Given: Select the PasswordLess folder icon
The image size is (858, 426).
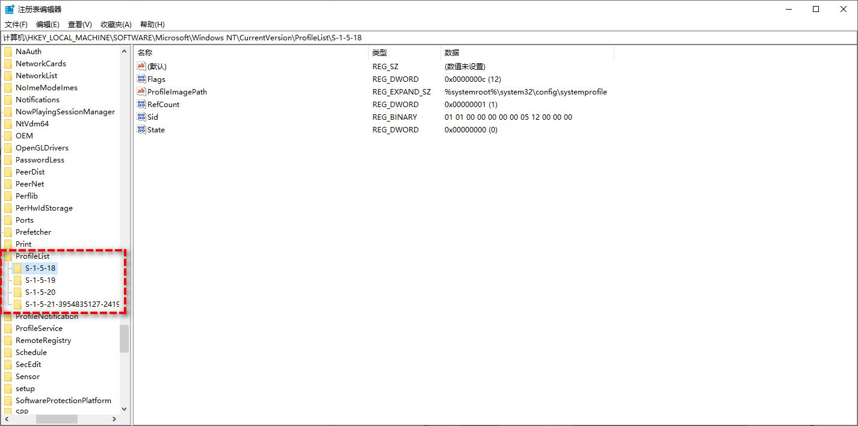Looking at the screenshot, I should (x=8, y=160).
